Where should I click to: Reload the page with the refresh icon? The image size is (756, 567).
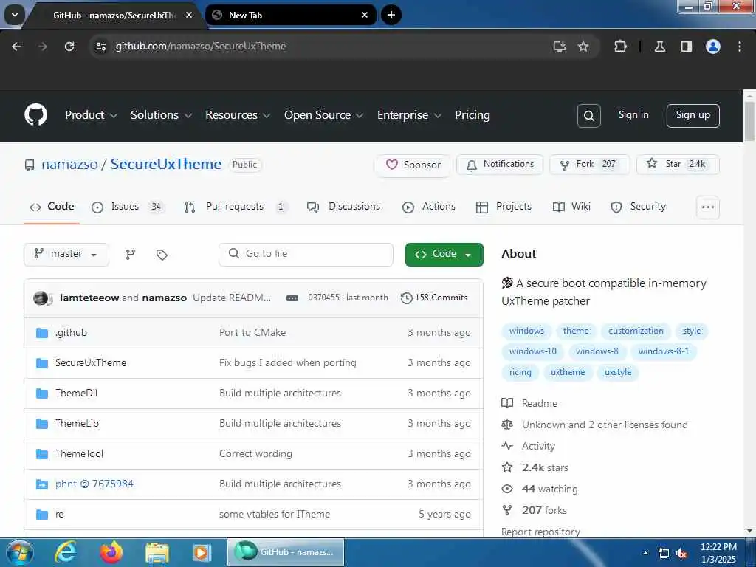point(69,47)
